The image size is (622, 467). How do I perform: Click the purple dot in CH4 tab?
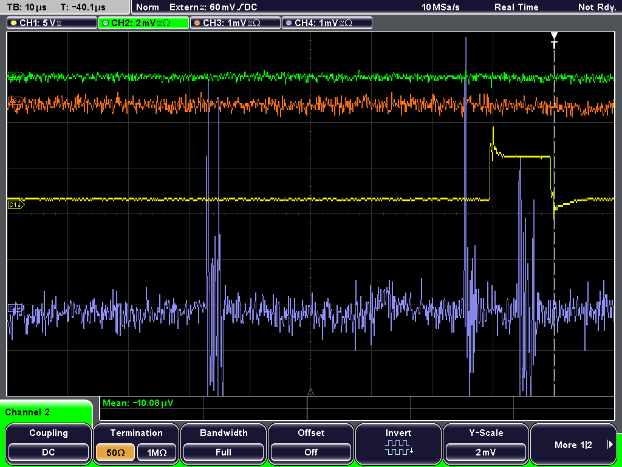click(x=289, y=23)
